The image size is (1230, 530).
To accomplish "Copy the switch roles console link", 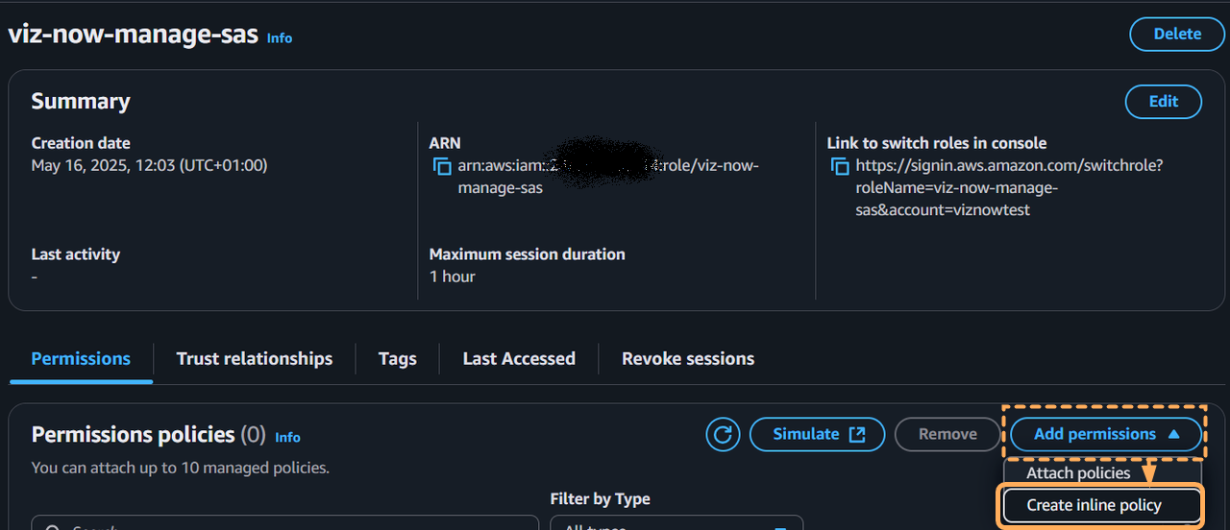I will coord(840,167).
